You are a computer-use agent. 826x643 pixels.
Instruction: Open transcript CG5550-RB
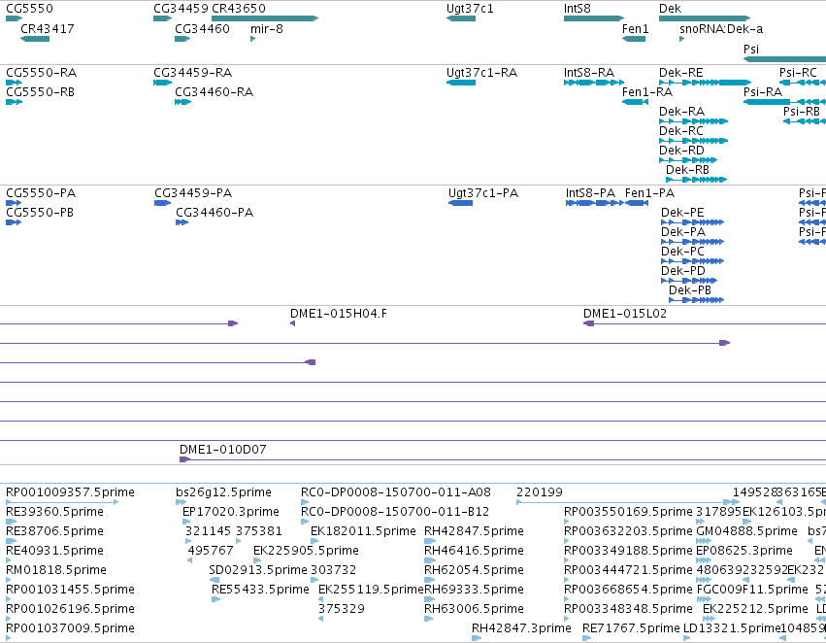[15, 102]
